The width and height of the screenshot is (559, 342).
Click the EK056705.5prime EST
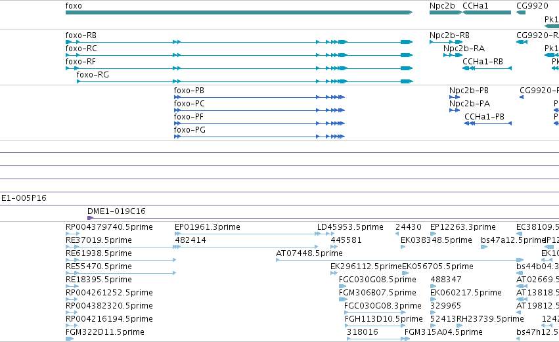click(405, 273)
